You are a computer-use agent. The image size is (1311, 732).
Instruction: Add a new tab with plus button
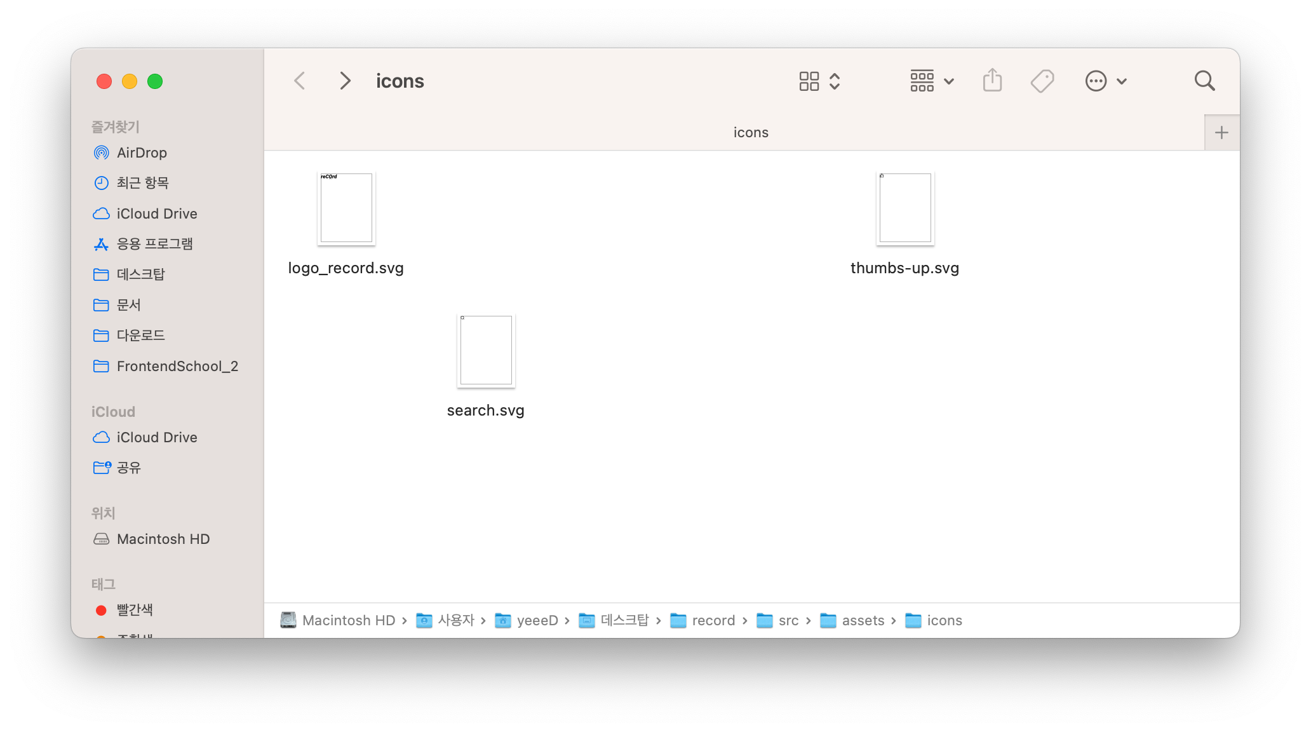click(1221, 133)
